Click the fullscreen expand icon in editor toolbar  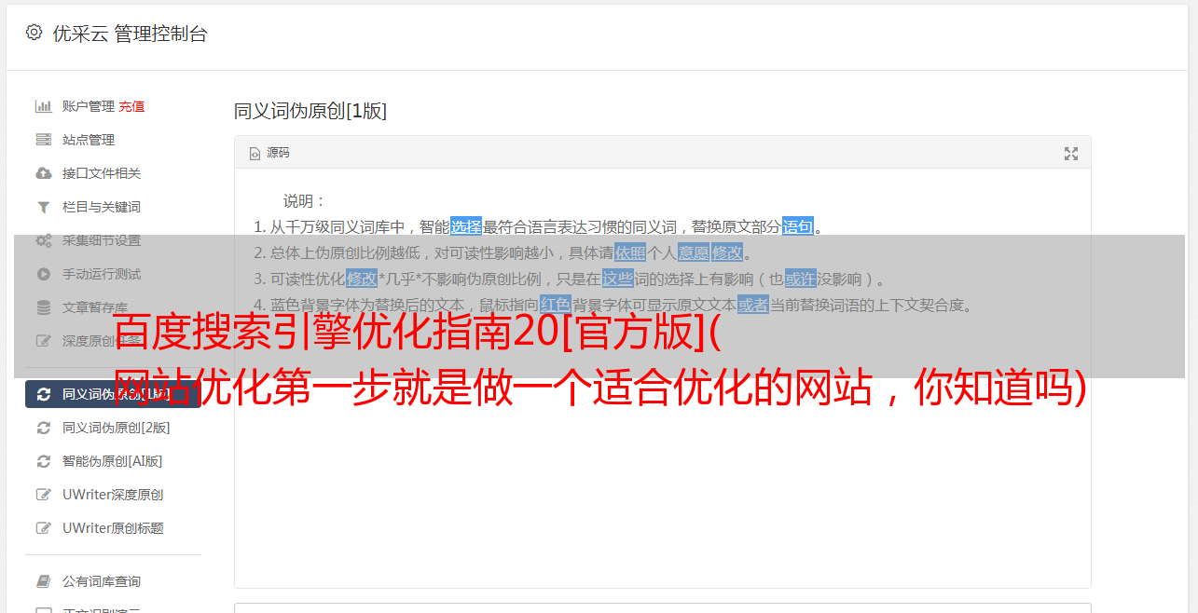(x=1071, y=154)
